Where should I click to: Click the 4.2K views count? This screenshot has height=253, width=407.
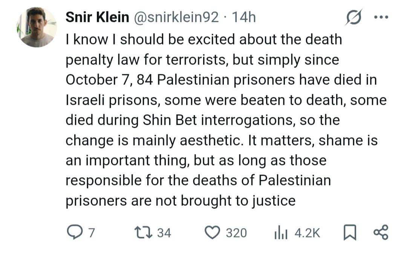307,233
